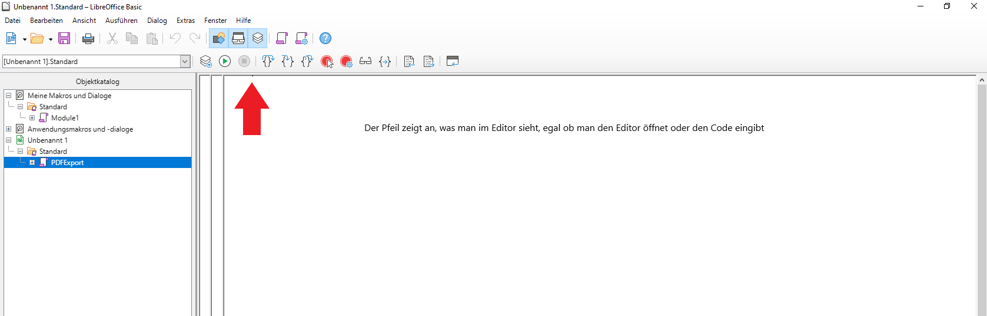The width and height of the screenshot is (987, 316).
Task: Click the Objektkatalog panel title
Action: pos(98,82)
